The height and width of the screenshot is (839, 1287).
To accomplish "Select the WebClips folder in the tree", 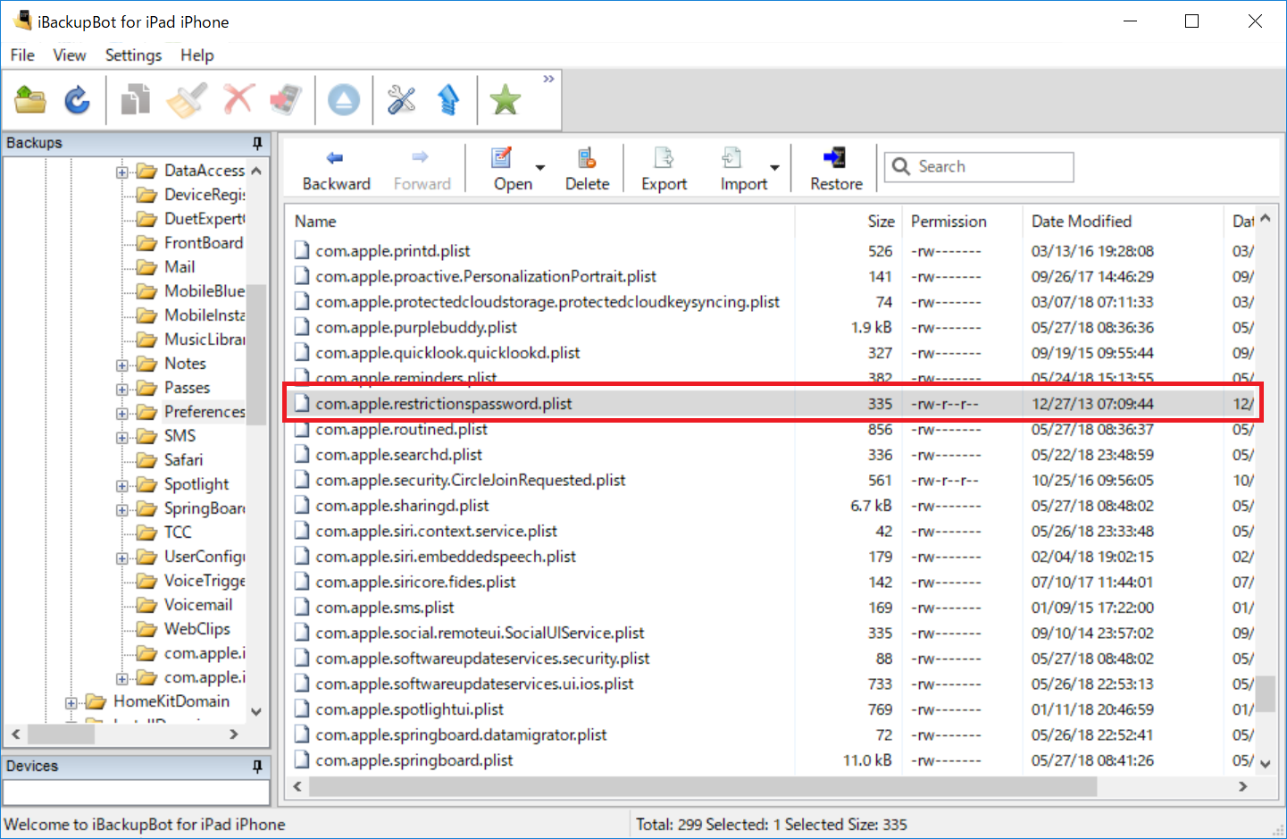I will click(196, 629).
